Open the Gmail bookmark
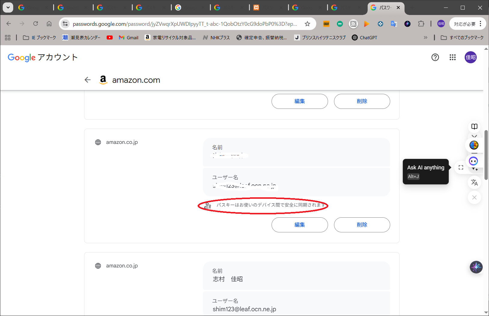The image size is (489, 316). coord(129,37)
